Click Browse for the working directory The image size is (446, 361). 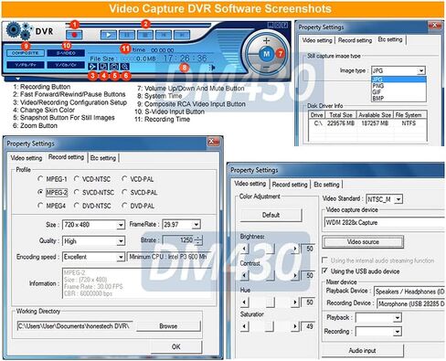point(168,326)
